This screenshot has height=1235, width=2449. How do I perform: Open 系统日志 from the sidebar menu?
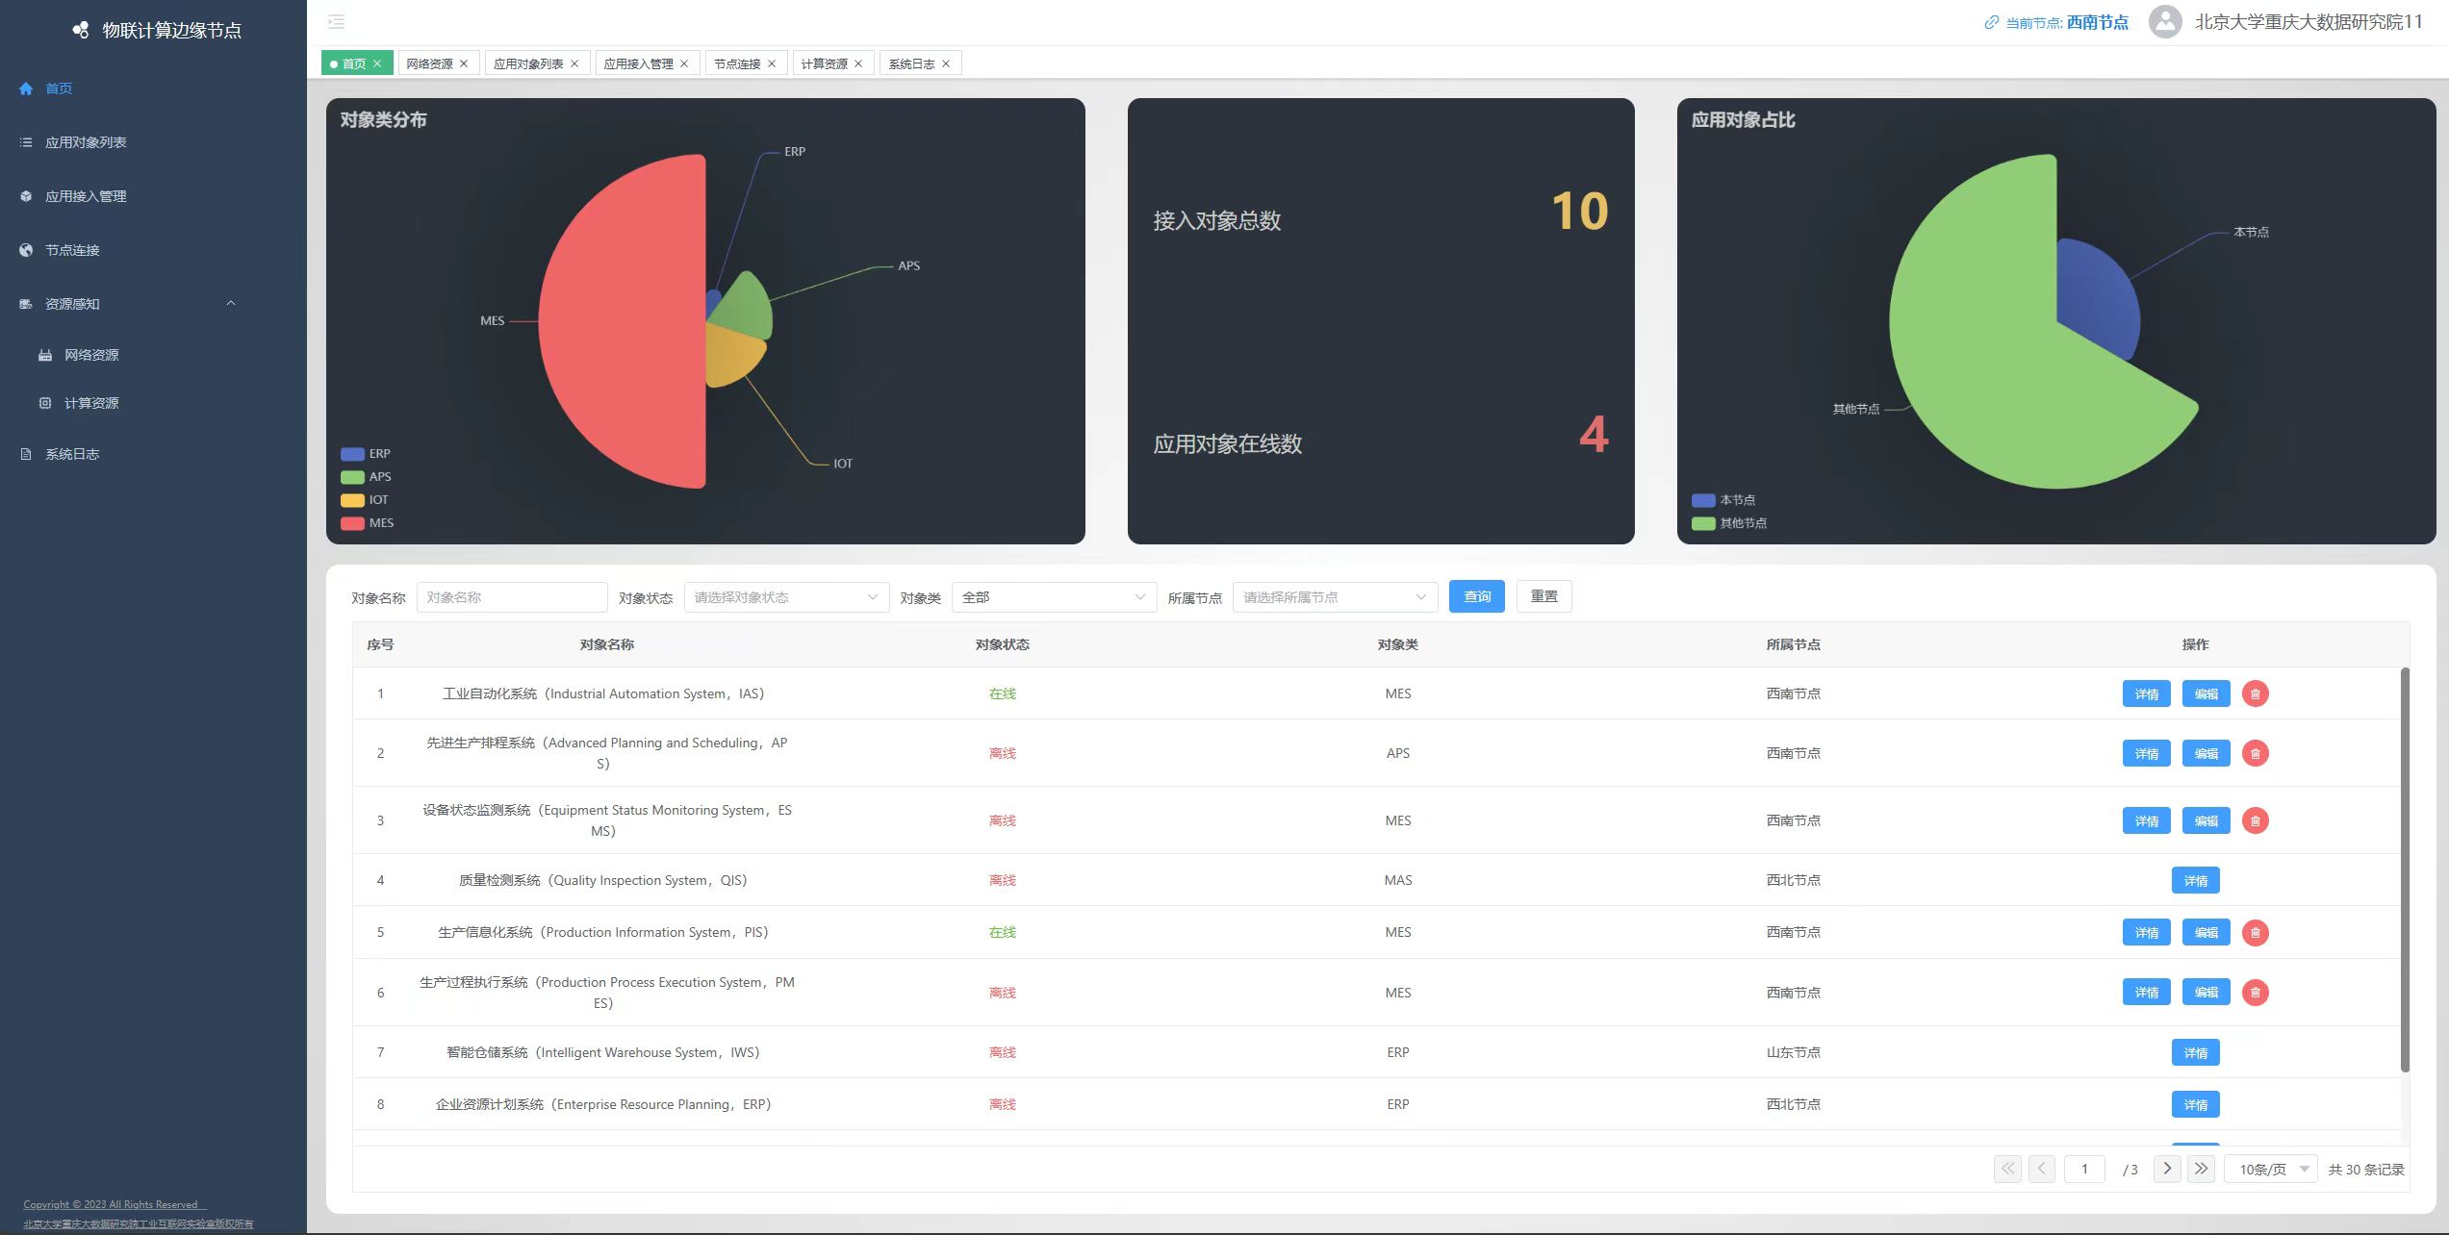pos(72,454)
